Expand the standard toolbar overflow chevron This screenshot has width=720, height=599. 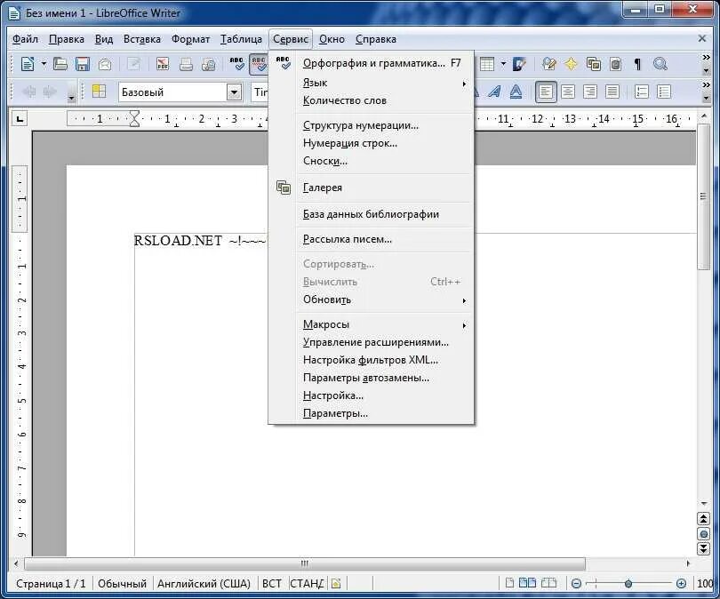(707, 58)
